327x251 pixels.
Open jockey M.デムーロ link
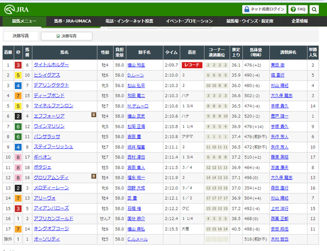138,106
